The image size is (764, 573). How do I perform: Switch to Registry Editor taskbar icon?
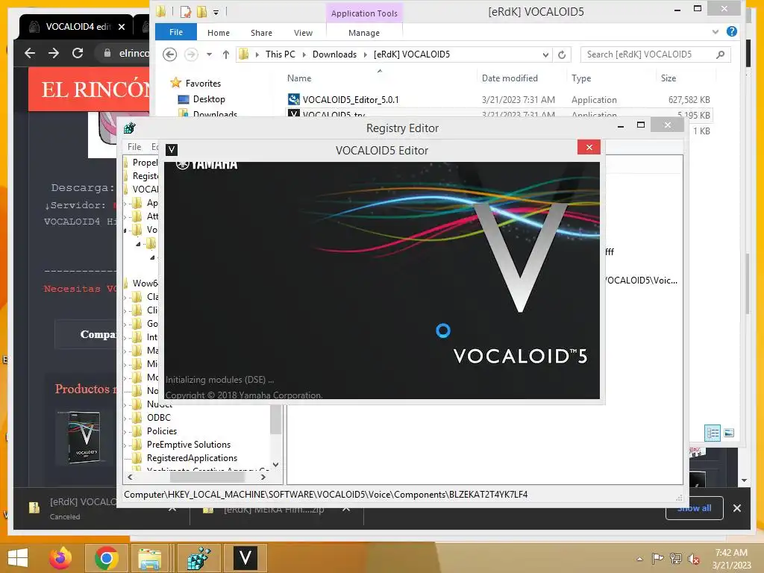[x=198, y=558]
